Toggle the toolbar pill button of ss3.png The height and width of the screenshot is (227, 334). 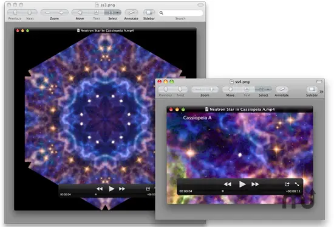tap(200, 5)
